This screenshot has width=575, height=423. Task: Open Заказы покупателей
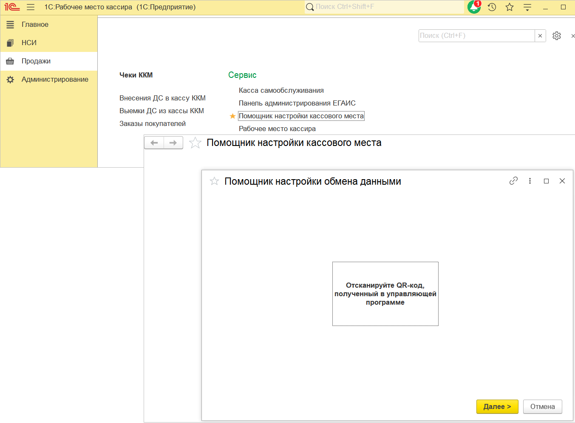[x=153, y=123]
